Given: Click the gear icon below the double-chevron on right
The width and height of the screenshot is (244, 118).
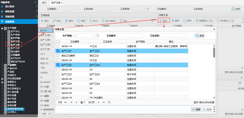Looking at the screenshot, I should click(240, 83).
